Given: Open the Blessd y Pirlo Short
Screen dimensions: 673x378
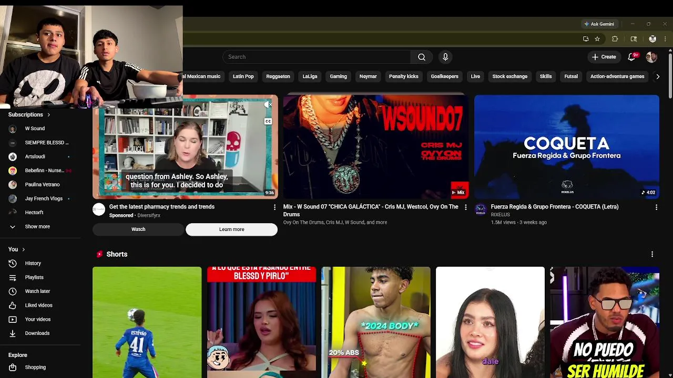Looking at the screenshot, I should (x=261, y=322).
